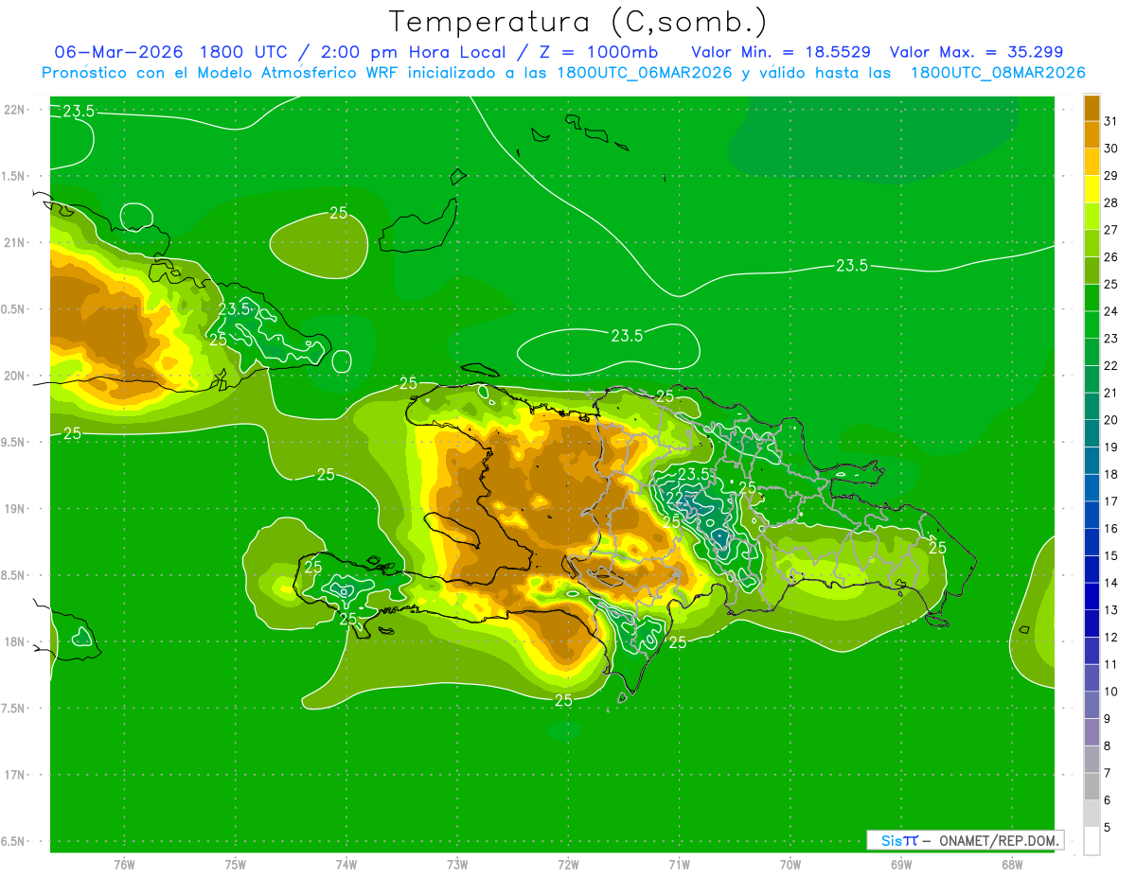Select the "Valor Min. = 18.5529" text
The width and height of the screenshot is (1136, 877).
coord(781,51)
